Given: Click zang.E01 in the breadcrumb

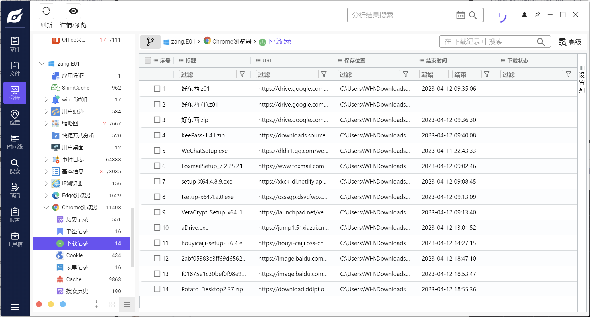Looking at the screenshot, I should point(183,42).
